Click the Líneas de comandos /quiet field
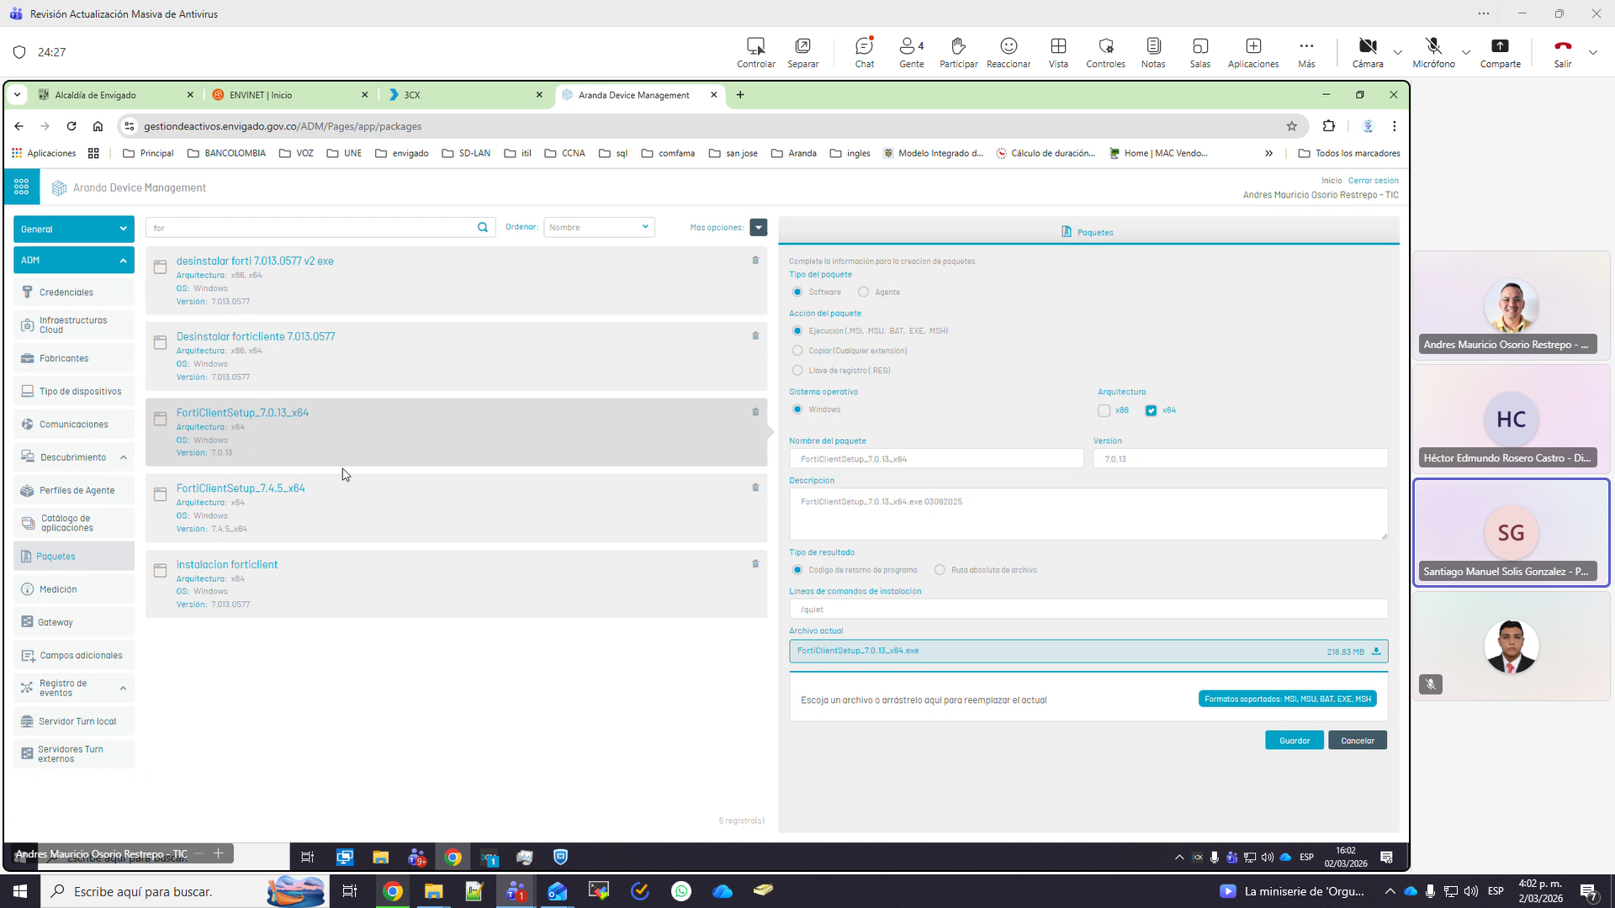Screen dimensions: 1615x908 (x=1088, y=610)
